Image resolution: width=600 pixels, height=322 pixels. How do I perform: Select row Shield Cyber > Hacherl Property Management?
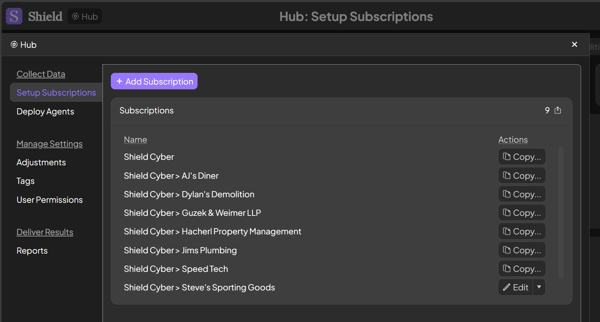click(x=212, y=231)
